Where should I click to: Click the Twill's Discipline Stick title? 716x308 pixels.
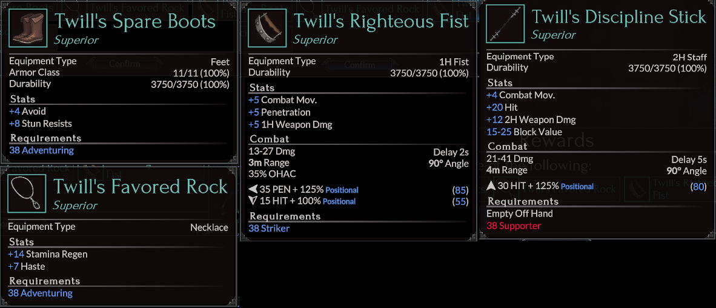coord(618,17)
